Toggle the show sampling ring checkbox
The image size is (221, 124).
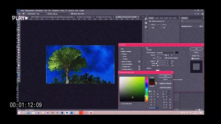point(72,14)
